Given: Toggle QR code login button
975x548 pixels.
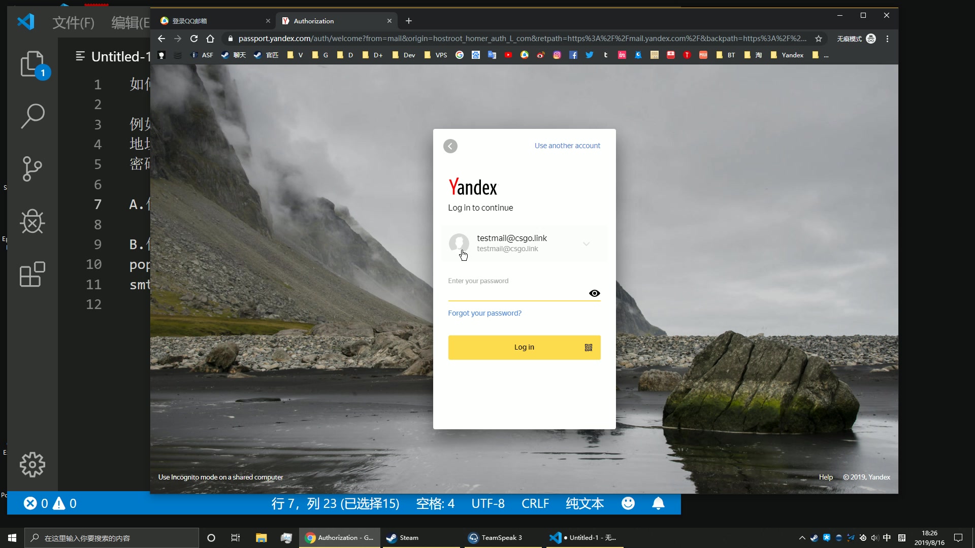Looking at the screenshot, I should click(589, 347).
